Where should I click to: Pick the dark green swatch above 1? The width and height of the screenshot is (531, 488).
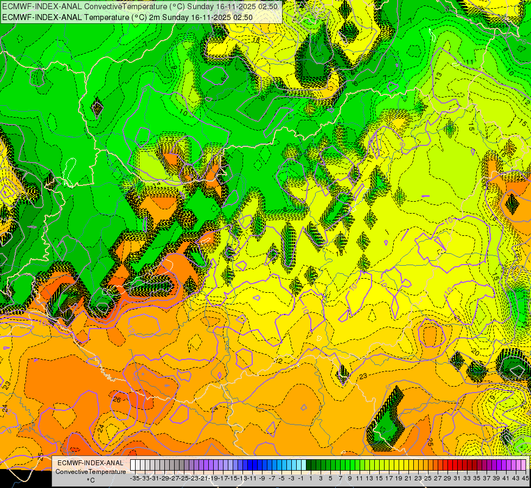(309, 465)
